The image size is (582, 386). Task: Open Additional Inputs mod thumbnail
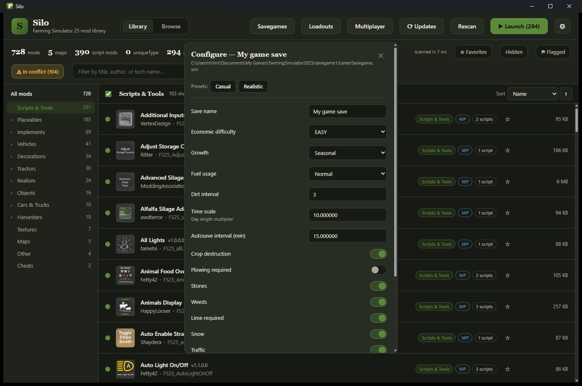(125, 119)
